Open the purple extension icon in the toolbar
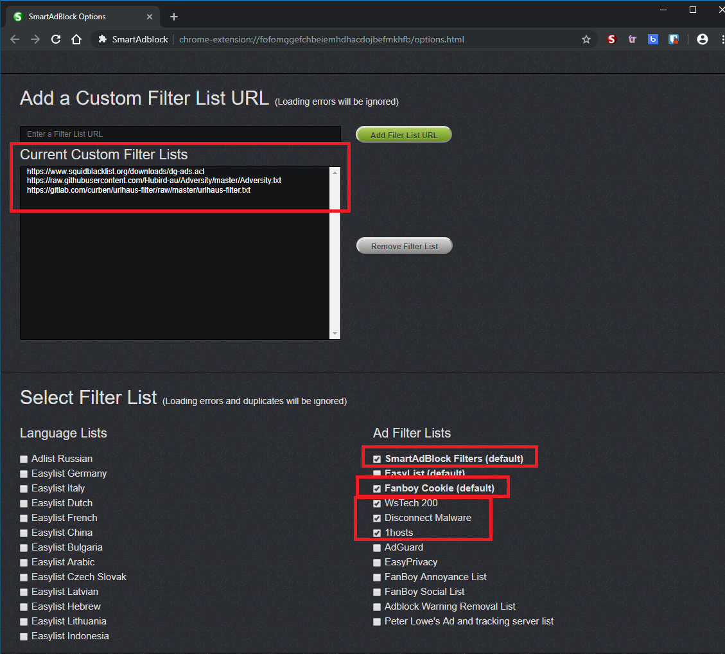The height and width of the screenshot is (654, 725). coord(632,39)
